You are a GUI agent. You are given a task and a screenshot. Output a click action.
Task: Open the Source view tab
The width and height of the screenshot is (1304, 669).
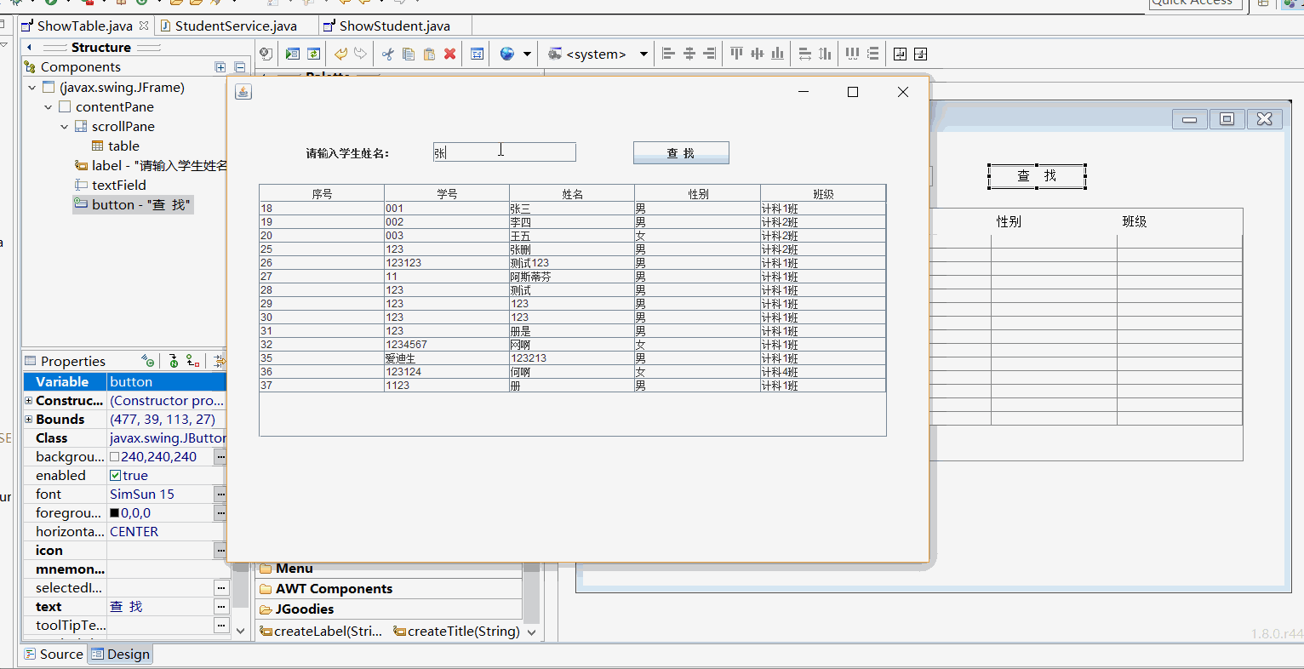click(54, 654)
